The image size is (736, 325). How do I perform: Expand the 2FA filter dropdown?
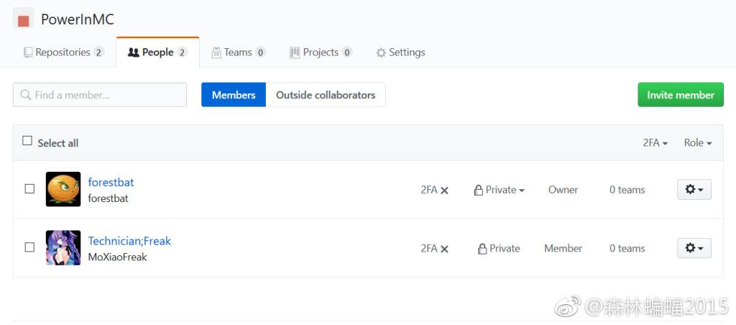point(655,143)
